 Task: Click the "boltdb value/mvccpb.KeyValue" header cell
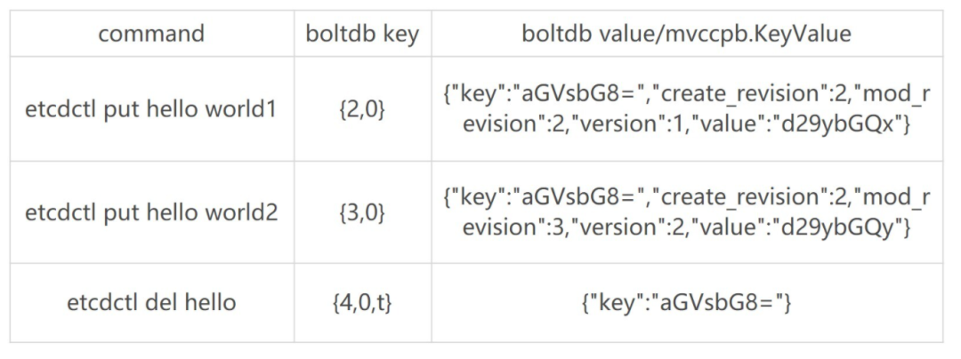tap(686, 33)
